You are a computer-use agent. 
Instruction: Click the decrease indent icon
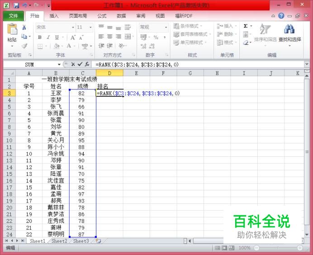101,46
